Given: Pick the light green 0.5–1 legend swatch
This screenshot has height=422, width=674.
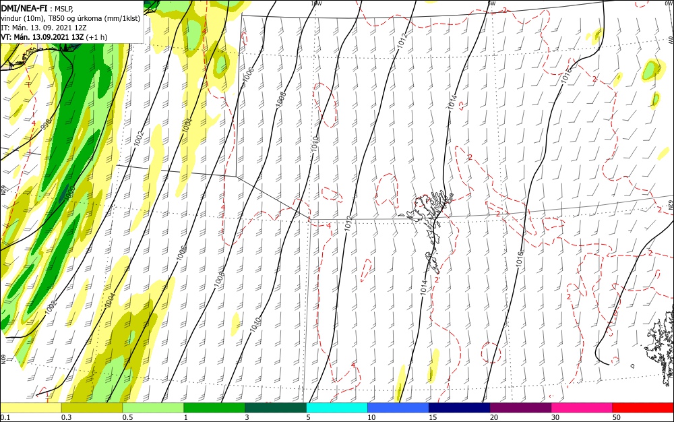Looking at the screenshot, I should [153, 409].
